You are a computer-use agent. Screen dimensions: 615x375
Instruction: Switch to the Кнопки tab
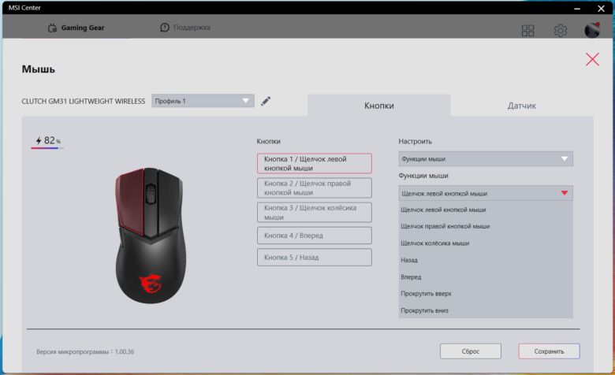(379, 106)
